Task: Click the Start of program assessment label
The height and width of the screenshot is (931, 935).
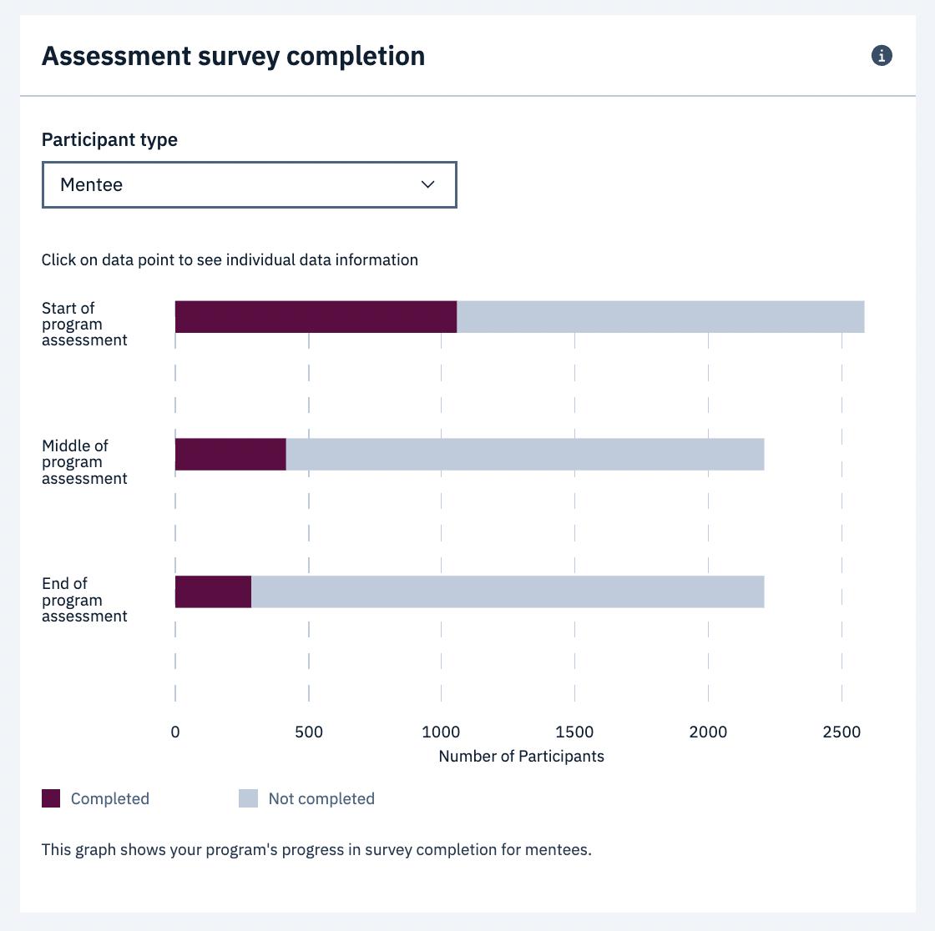Action: (84, 324)
